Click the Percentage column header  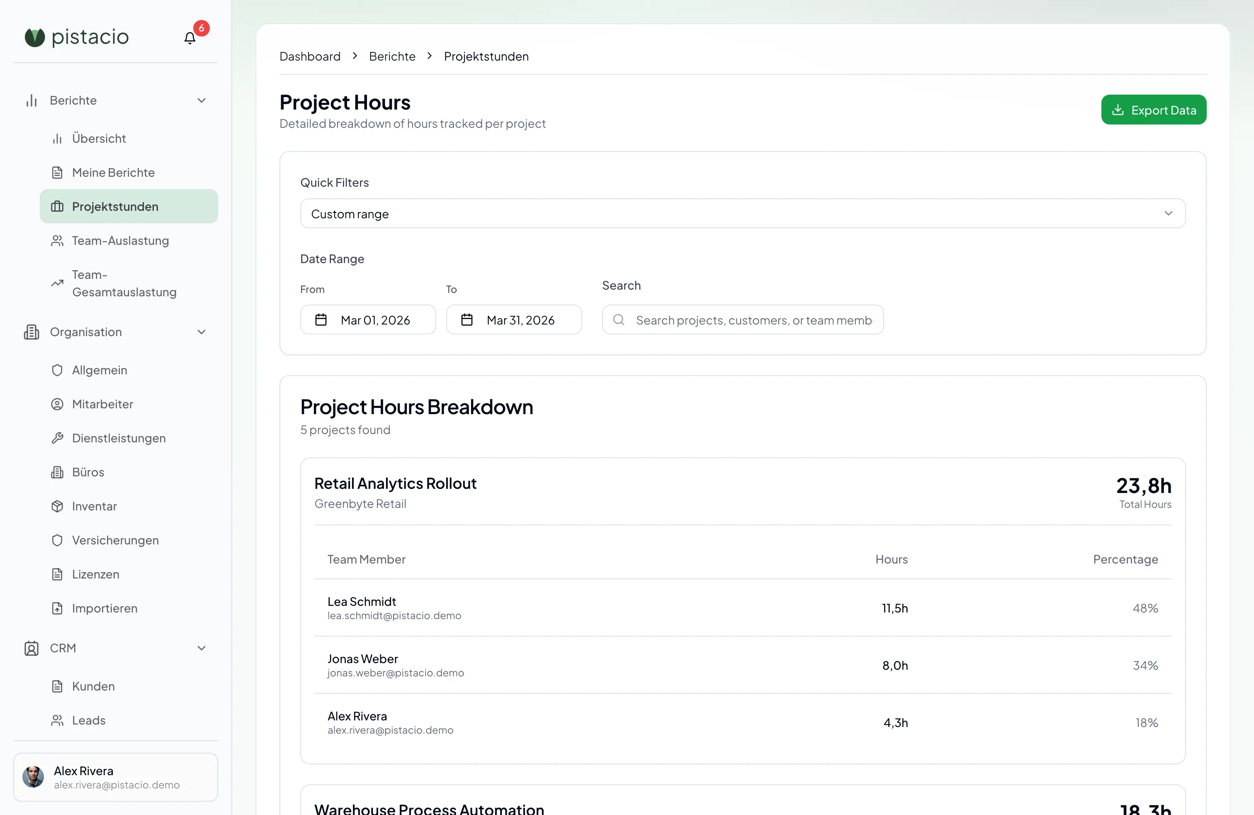click(x=1125, y=559)
